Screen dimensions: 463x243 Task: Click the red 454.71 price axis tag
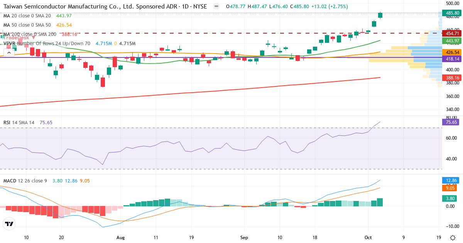click(x=452, y=33)
